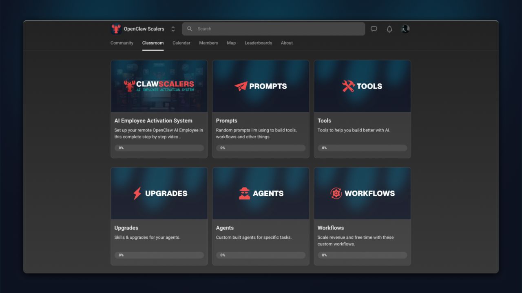
Task: Switch to the Community tab
Action: click(122, 43)
